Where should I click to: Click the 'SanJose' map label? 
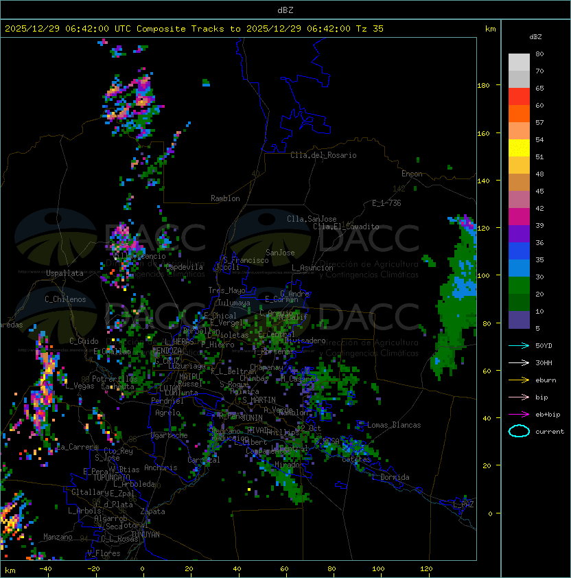pyautogui.click(x=280, y=253)
